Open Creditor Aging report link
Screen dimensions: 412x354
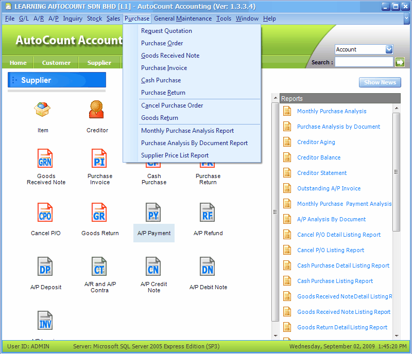pyautogui.click(x=316, y=142)
